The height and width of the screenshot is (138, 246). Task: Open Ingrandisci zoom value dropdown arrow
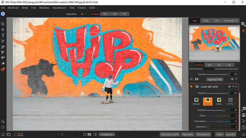pyautogui.click(x=86, y=14)
